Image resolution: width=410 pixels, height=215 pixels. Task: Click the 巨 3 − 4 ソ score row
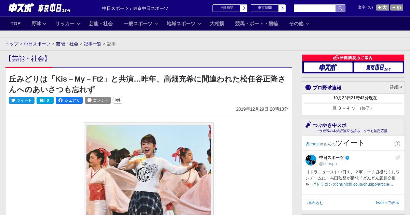point(353,108)
